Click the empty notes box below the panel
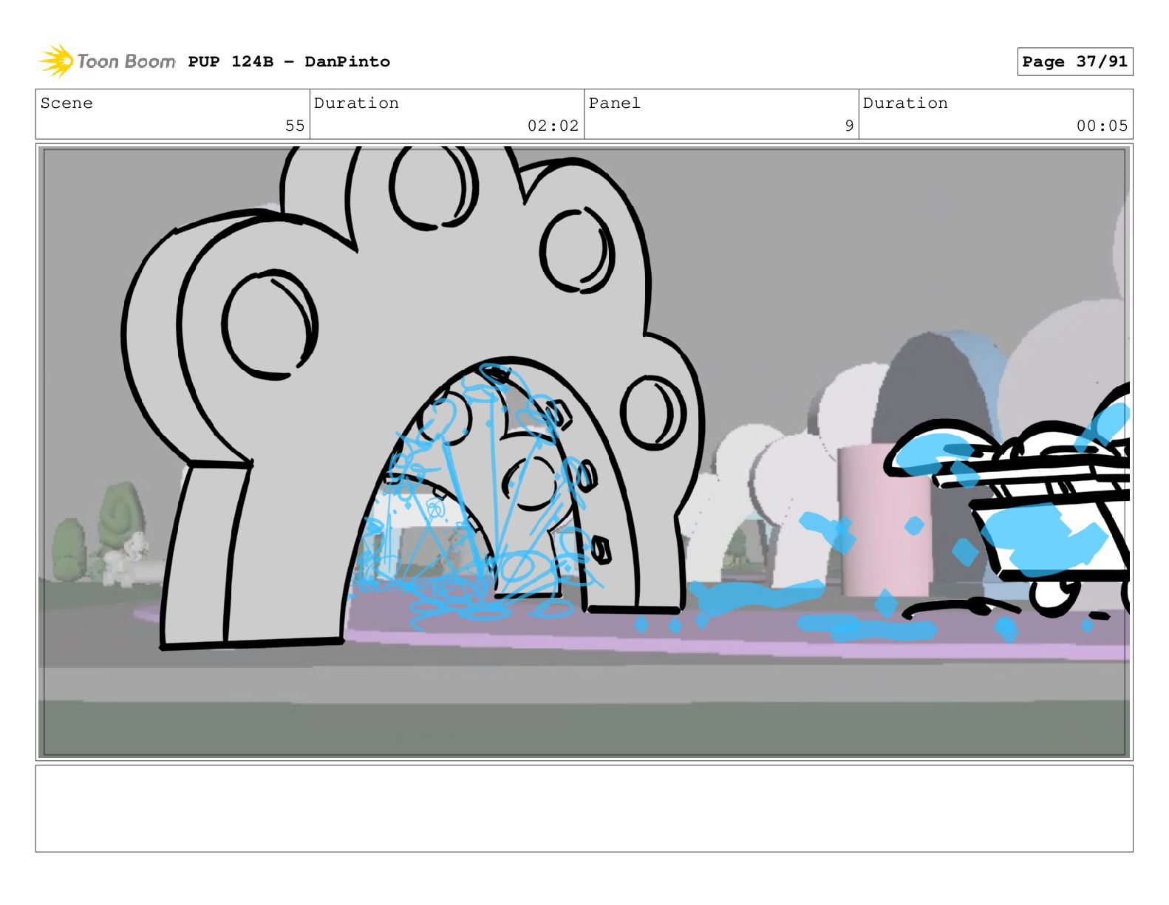The height and width of the screenshot is (905, 1169). [584, 808]
